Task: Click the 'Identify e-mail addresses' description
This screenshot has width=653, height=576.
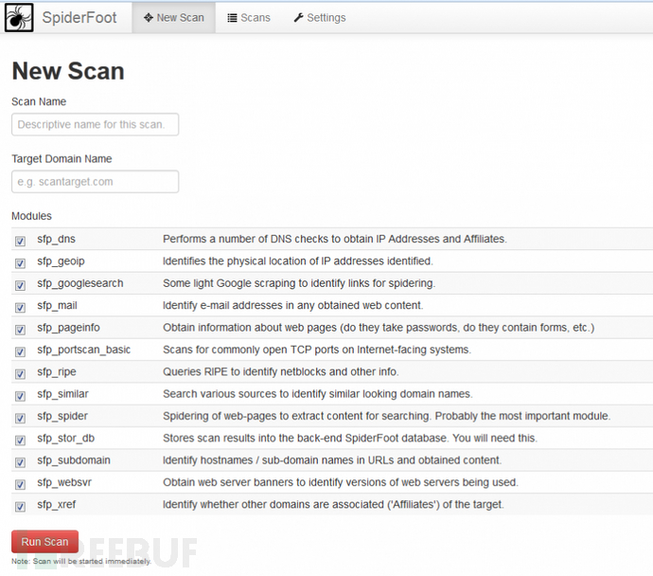Action: 293,305
